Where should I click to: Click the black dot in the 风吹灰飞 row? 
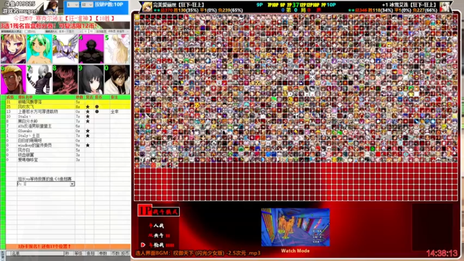click(x=97, y=107)
